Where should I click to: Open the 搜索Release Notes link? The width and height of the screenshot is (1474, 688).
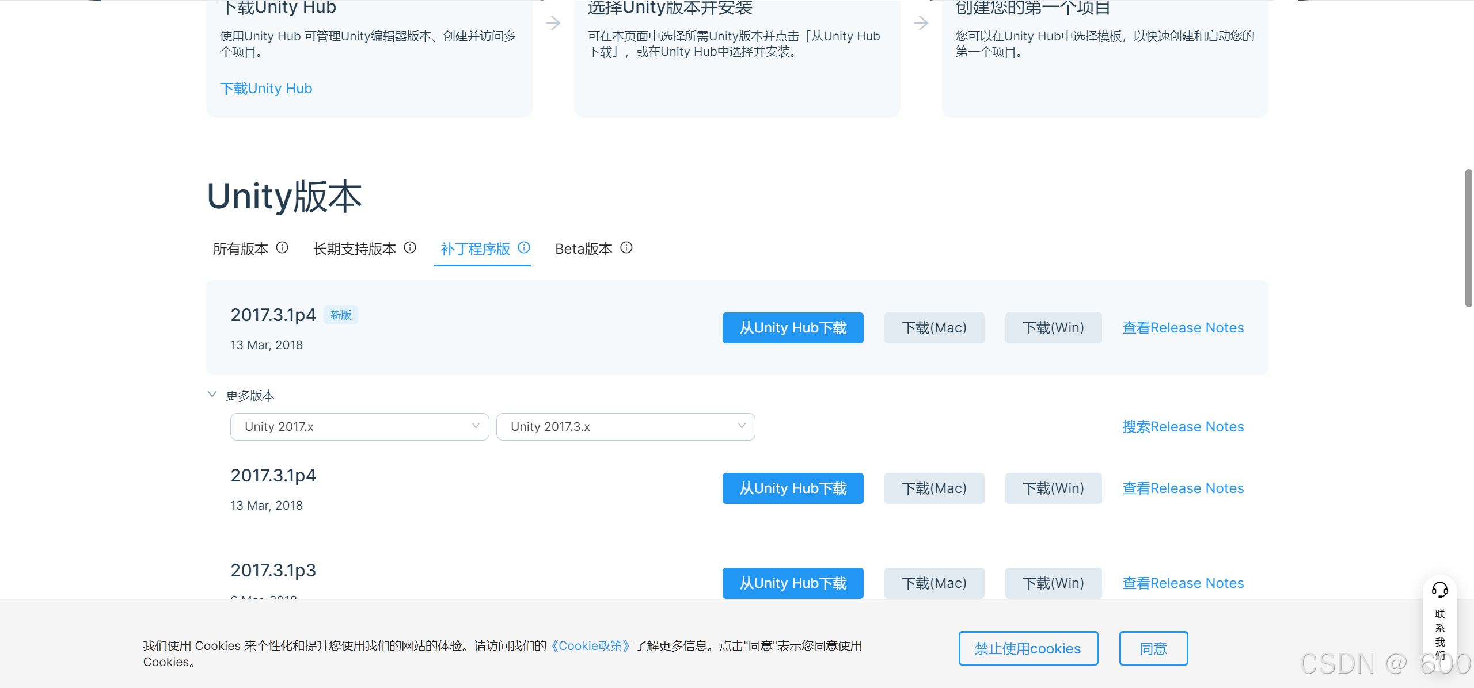click(1183, 427)
